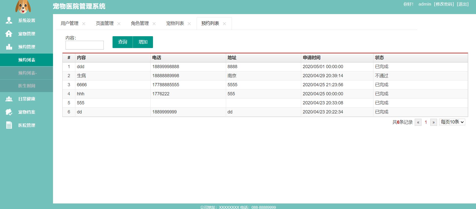Click the 地址 column header
This screenshot has height=209, width=476.
tap(263, 58)
